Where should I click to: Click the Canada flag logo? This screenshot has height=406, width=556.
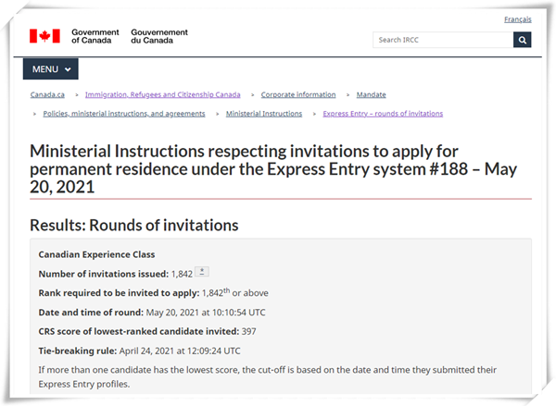pyautogui.click(x=44, y=36)
